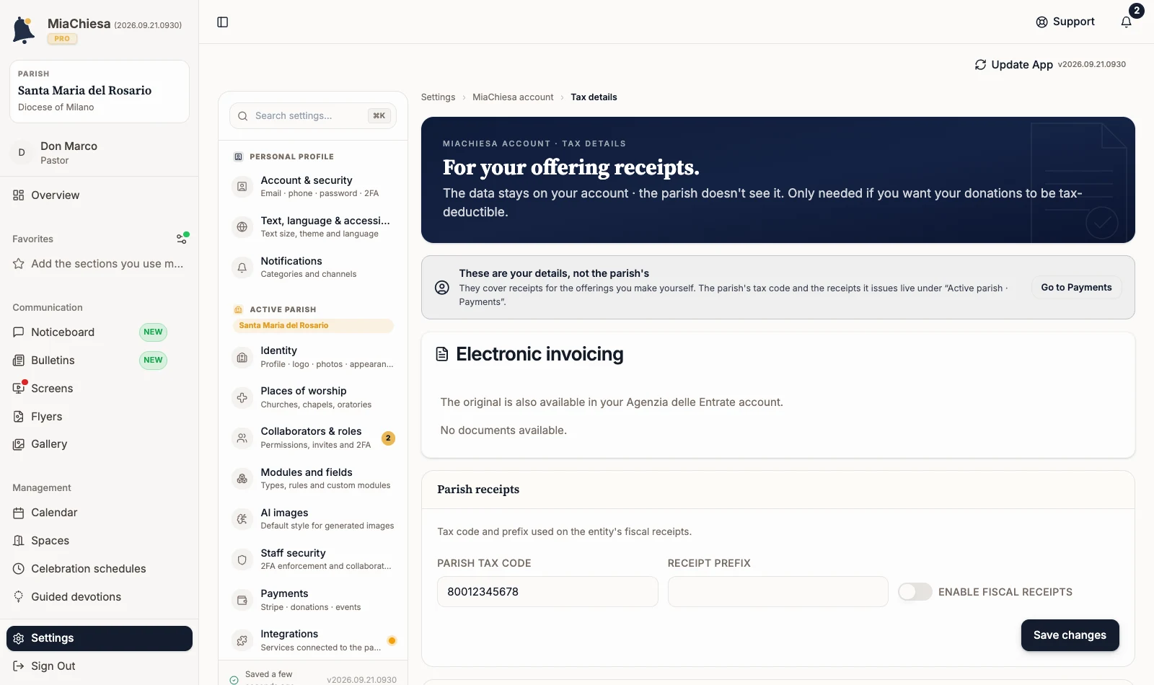The height and width of the screenshot is (685, 1154).
Task: Click the Support lifebuoy icon
Action: tap(1041, 22)
